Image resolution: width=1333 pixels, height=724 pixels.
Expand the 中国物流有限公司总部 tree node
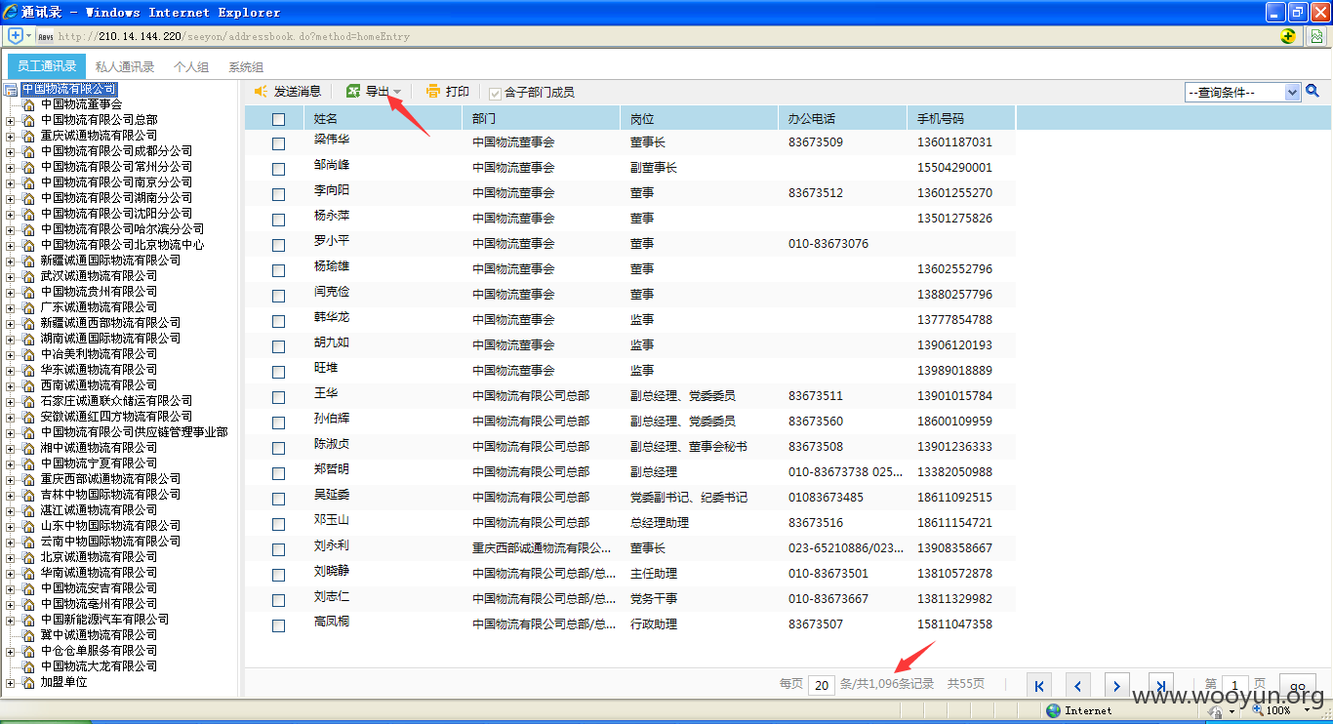[11, 120]
